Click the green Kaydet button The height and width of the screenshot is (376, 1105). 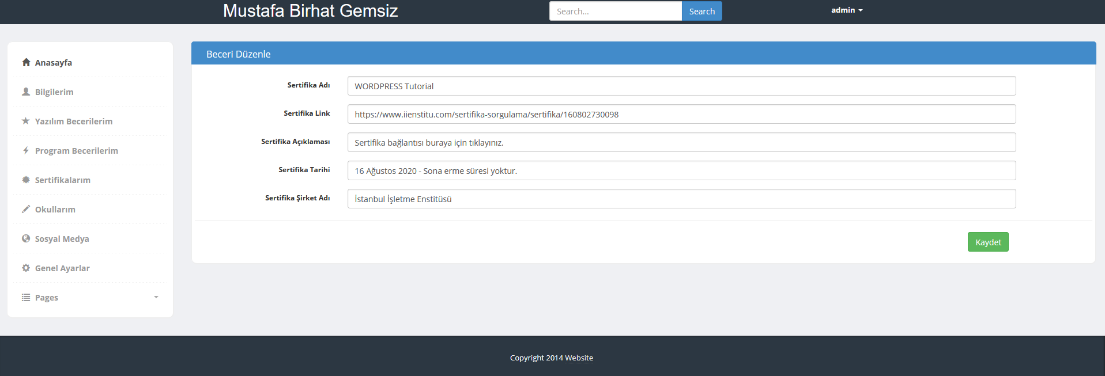pyautogui.click(x=988, y=242)
